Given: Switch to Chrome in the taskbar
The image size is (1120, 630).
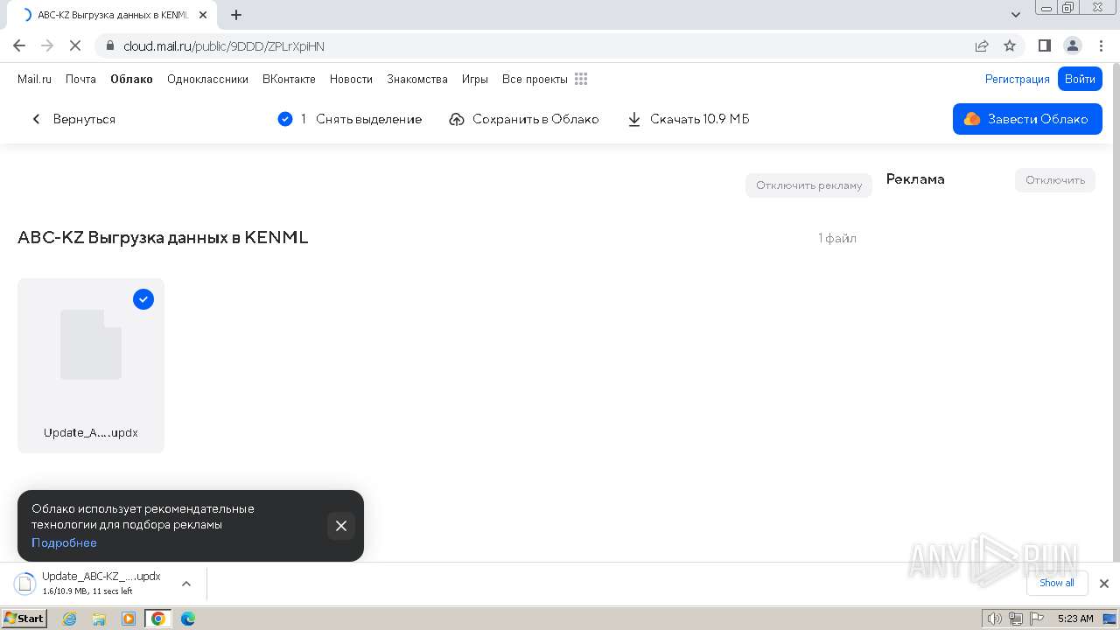Looking at the screenshot, I should coord(158,619).
